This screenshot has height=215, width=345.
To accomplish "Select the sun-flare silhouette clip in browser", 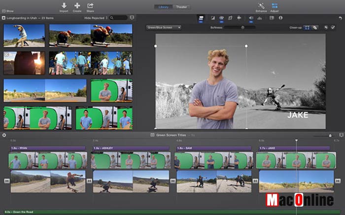I will [x=24, y=63].
